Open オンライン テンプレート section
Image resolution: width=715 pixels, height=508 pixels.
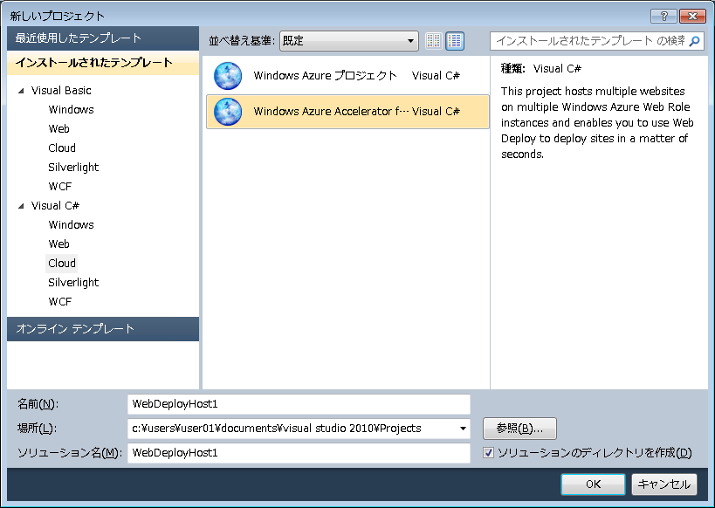pos(103,329)
